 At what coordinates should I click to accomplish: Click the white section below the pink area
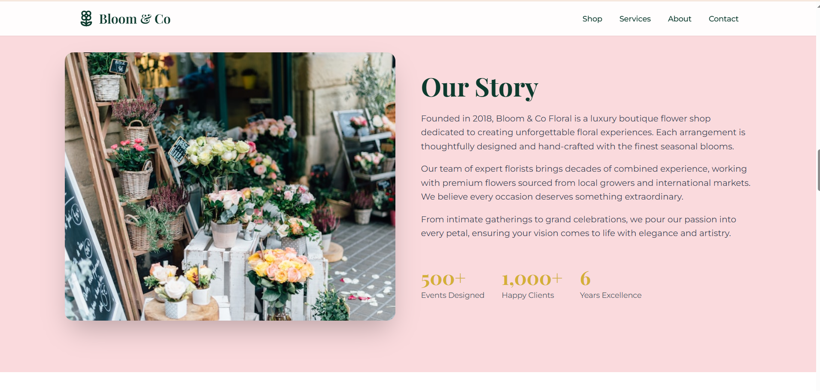[x=408, y=382]
